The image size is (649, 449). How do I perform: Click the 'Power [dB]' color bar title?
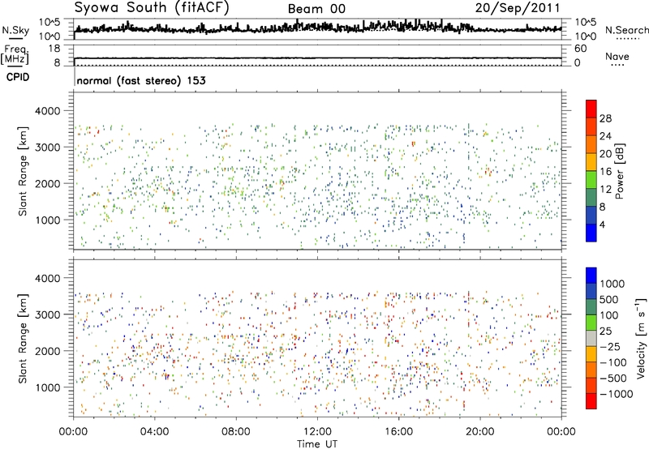(619, 171)
